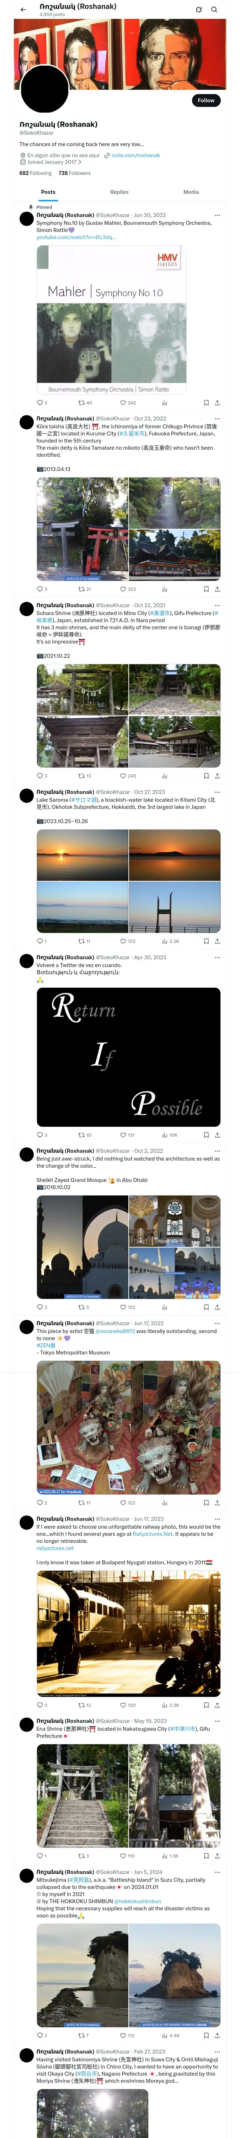Expand options for the Sheikh Zayed Mosque post

click(x=218, y=1151)
